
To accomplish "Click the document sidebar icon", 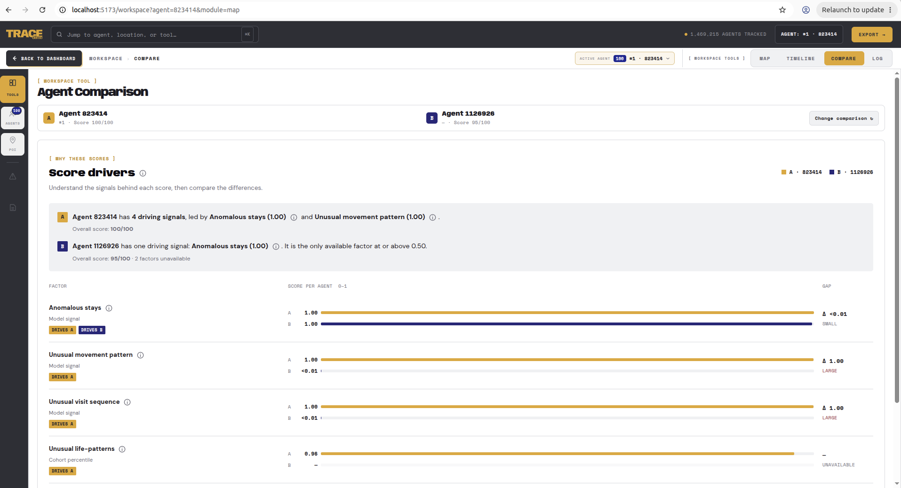I will click(13, 207).
